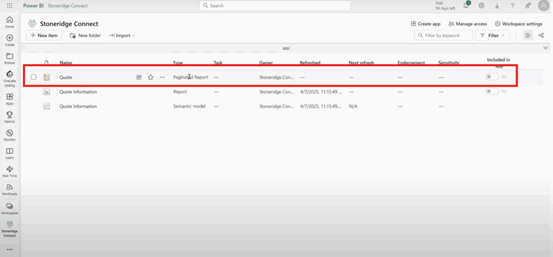Favorite the Quote paginated report star
The width and height of the screenshot is (553, 257).
(151, 77)
